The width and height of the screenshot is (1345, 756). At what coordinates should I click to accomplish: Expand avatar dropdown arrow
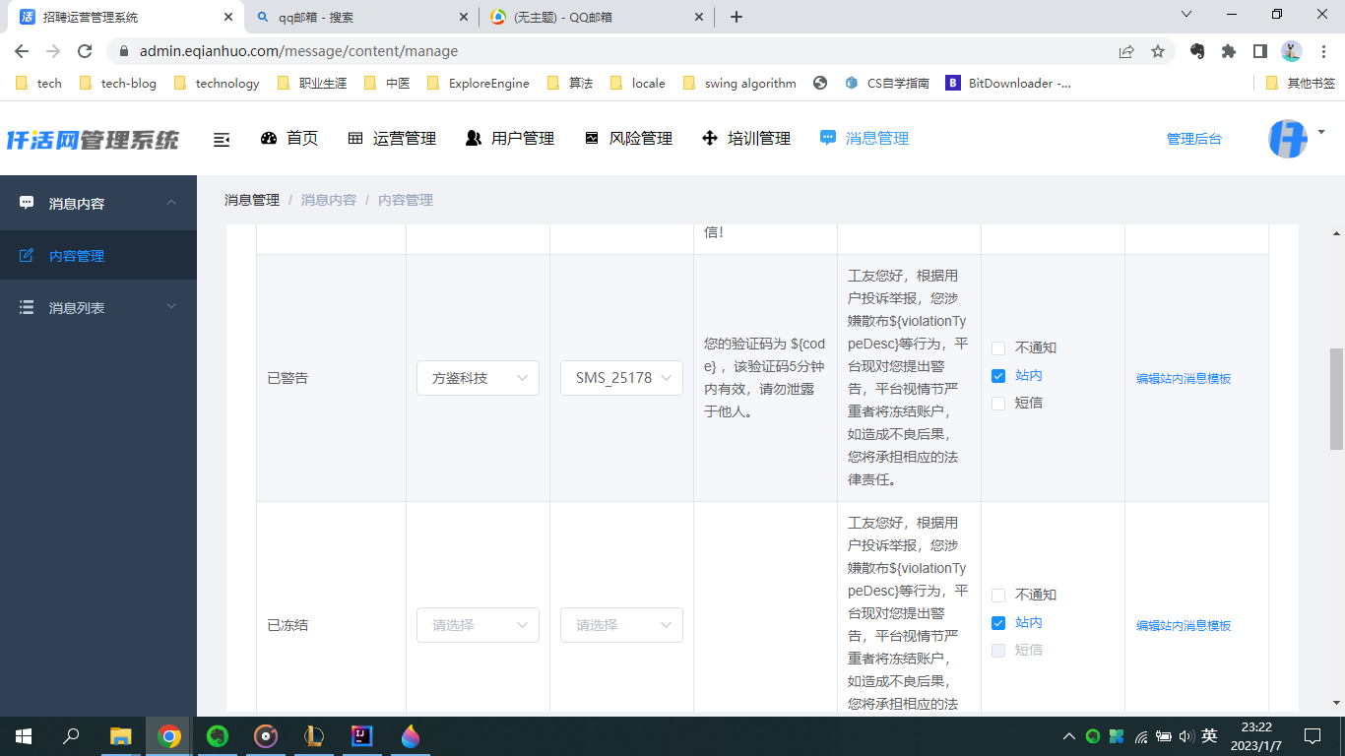1319,132
